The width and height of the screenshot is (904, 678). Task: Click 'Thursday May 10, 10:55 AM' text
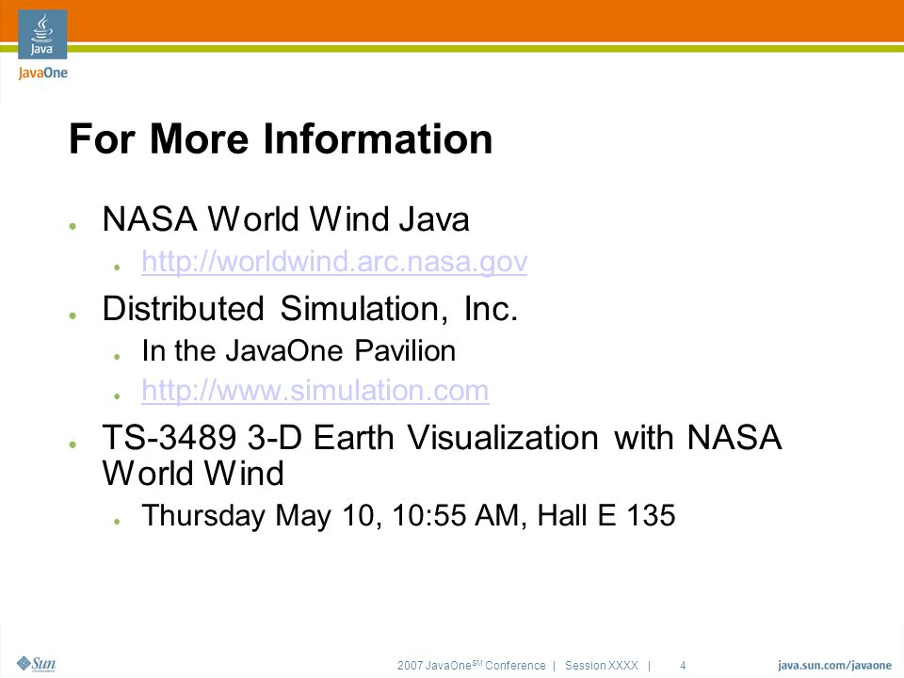pos(331,515)
